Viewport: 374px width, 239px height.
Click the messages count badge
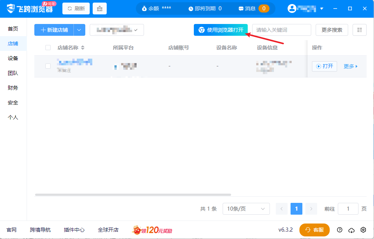(264, 8)
